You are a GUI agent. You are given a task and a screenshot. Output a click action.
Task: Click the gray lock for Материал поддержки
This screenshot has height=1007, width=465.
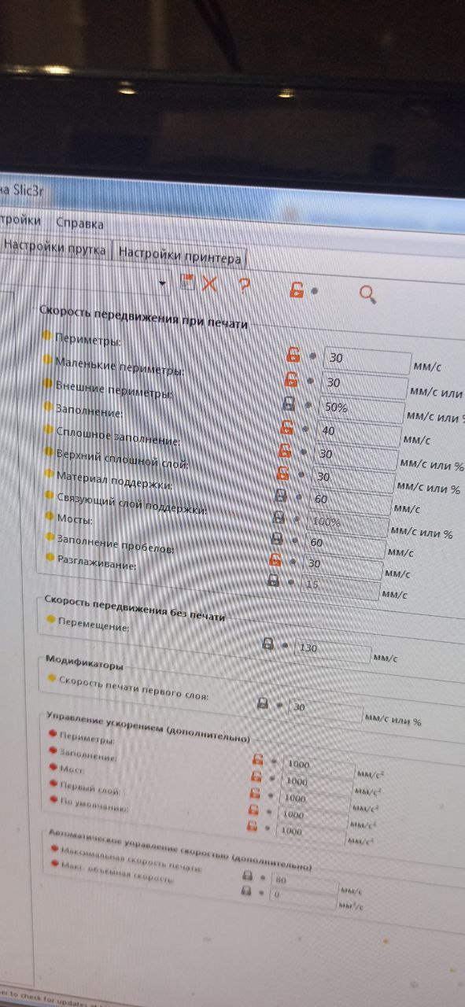pyautogui.click(x=279, y=496)
